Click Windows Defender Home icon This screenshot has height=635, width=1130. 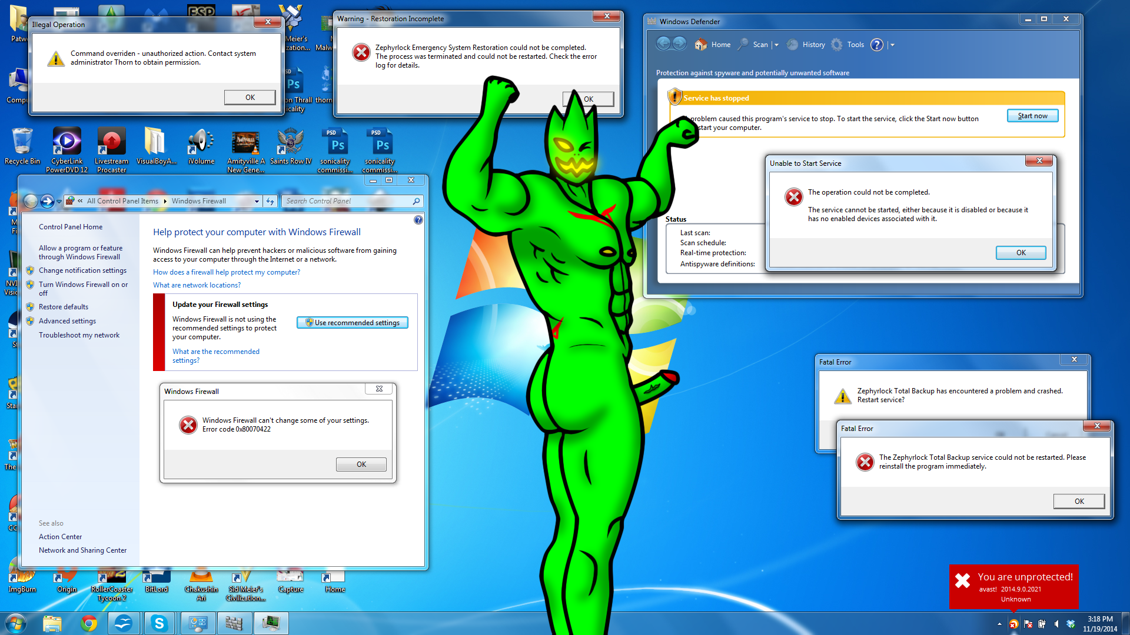[x=701, y=45]
